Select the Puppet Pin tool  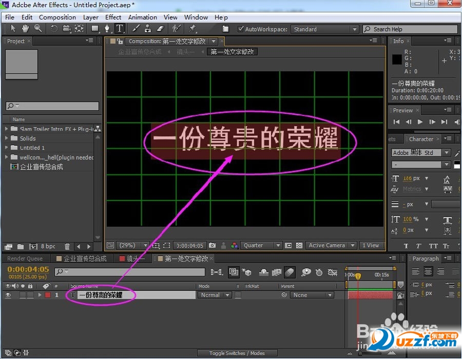192,29
